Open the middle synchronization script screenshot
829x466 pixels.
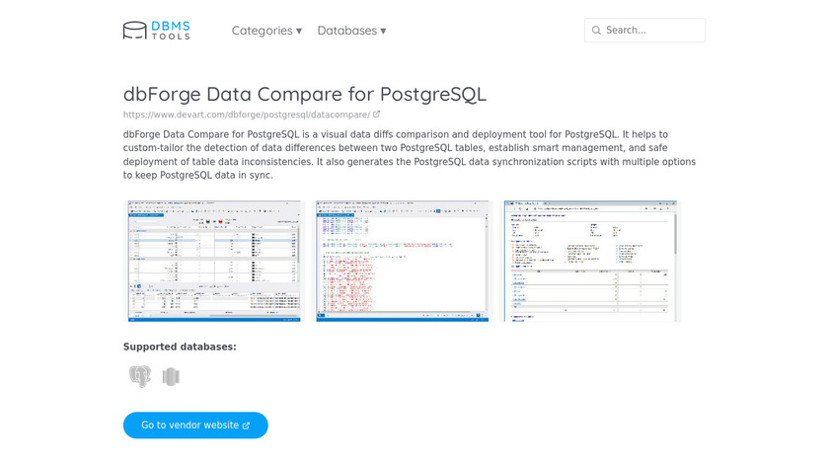(x=404, y=261)
